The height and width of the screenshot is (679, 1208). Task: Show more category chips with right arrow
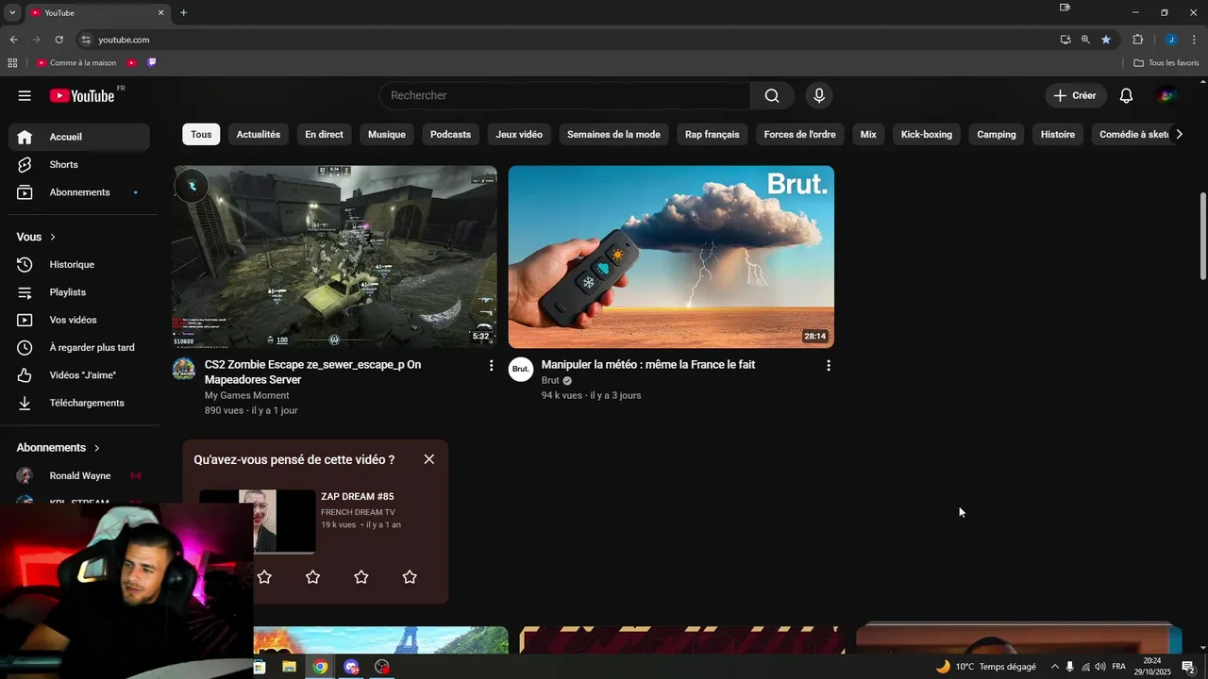coord(1178,134)
